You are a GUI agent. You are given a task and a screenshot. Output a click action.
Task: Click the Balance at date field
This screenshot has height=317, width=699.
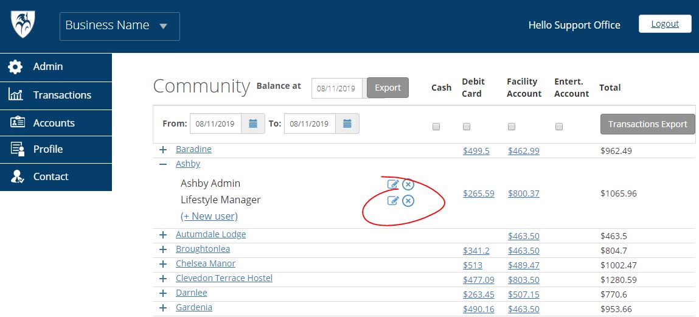tap(338, 88)
